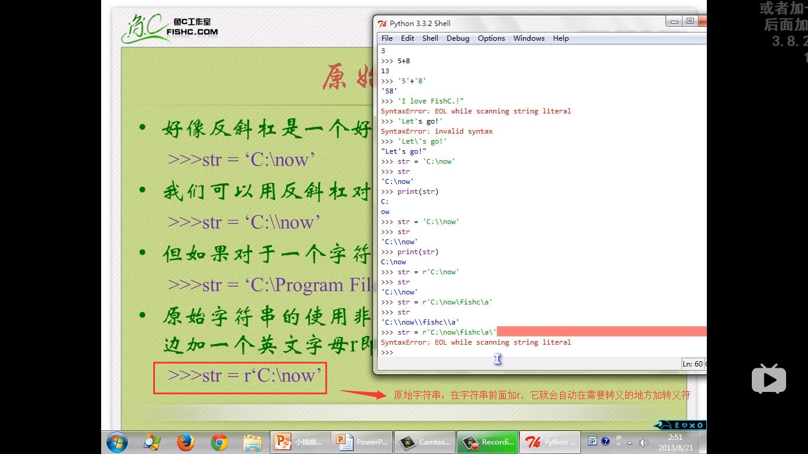Image resolution: width=808 pixels, height=454 pixels.
Task: Switch to the Python Shell taskbar window
Action: [550, 442]
